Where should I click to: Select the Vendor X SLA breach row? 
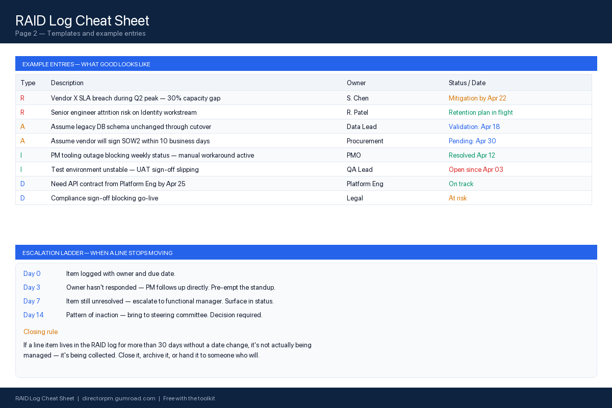(303, 98)
